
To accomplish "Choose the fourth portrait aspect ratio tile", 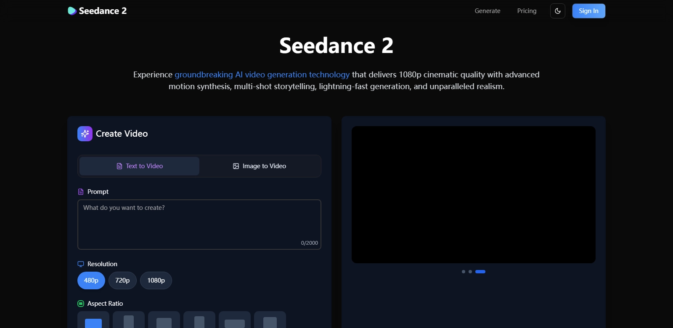I will tap(199, 320).
